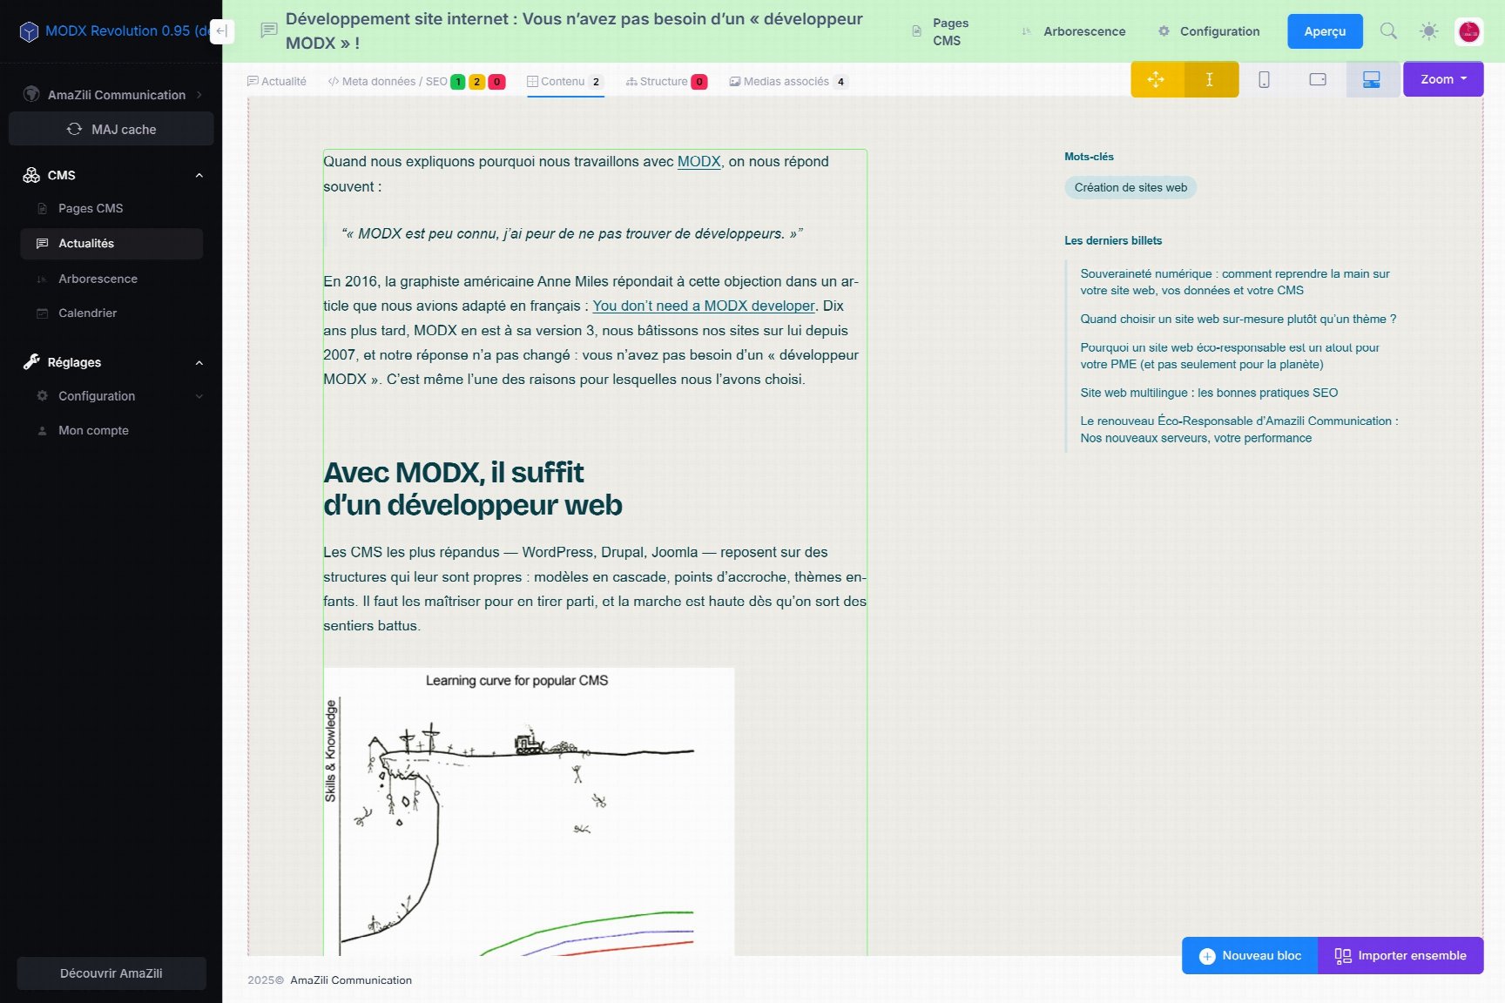
Task: Select the text cursor edit tool
Action: tap(1211, 79)
